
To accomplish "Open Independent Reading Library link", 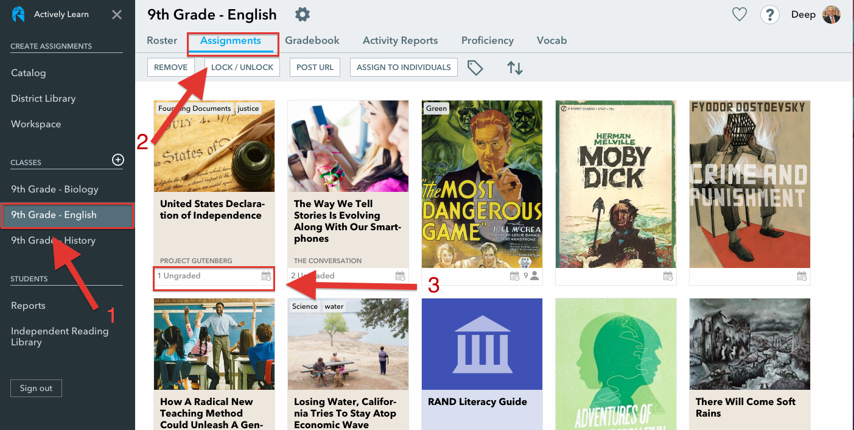I will point(60,337).
